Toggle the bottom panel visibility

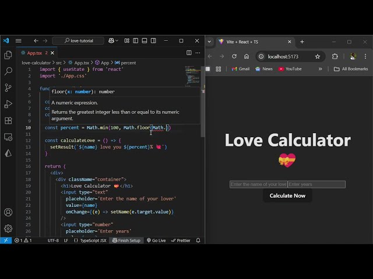coord(145,41)
